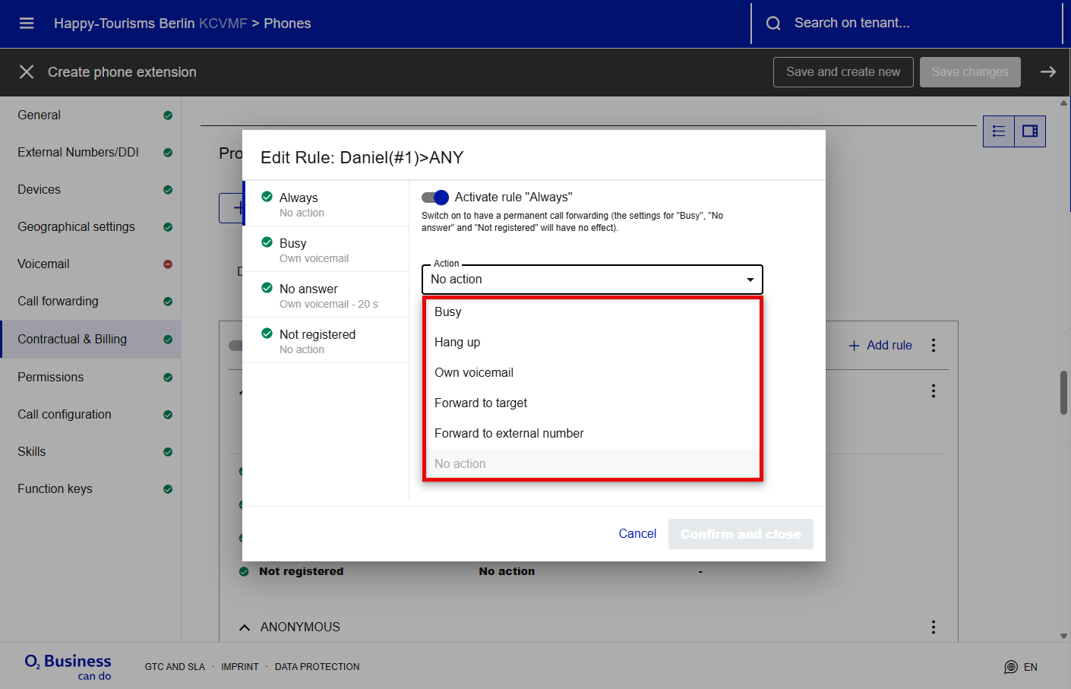Switch to list view layout icon
The image size is (1071, 689).
click(999, 131)
